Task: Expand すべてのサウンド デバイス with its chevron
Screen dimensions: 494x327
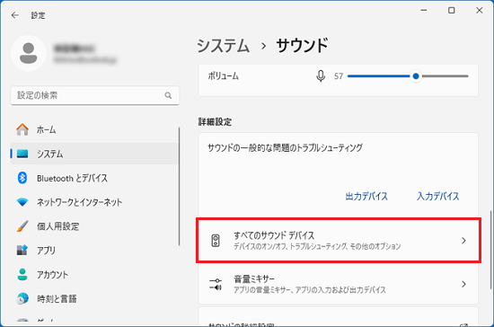Action: [463, 241]
